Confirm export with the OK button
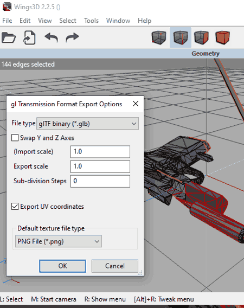The width and height of the screenshot is (244, 308). click(62, 266)
